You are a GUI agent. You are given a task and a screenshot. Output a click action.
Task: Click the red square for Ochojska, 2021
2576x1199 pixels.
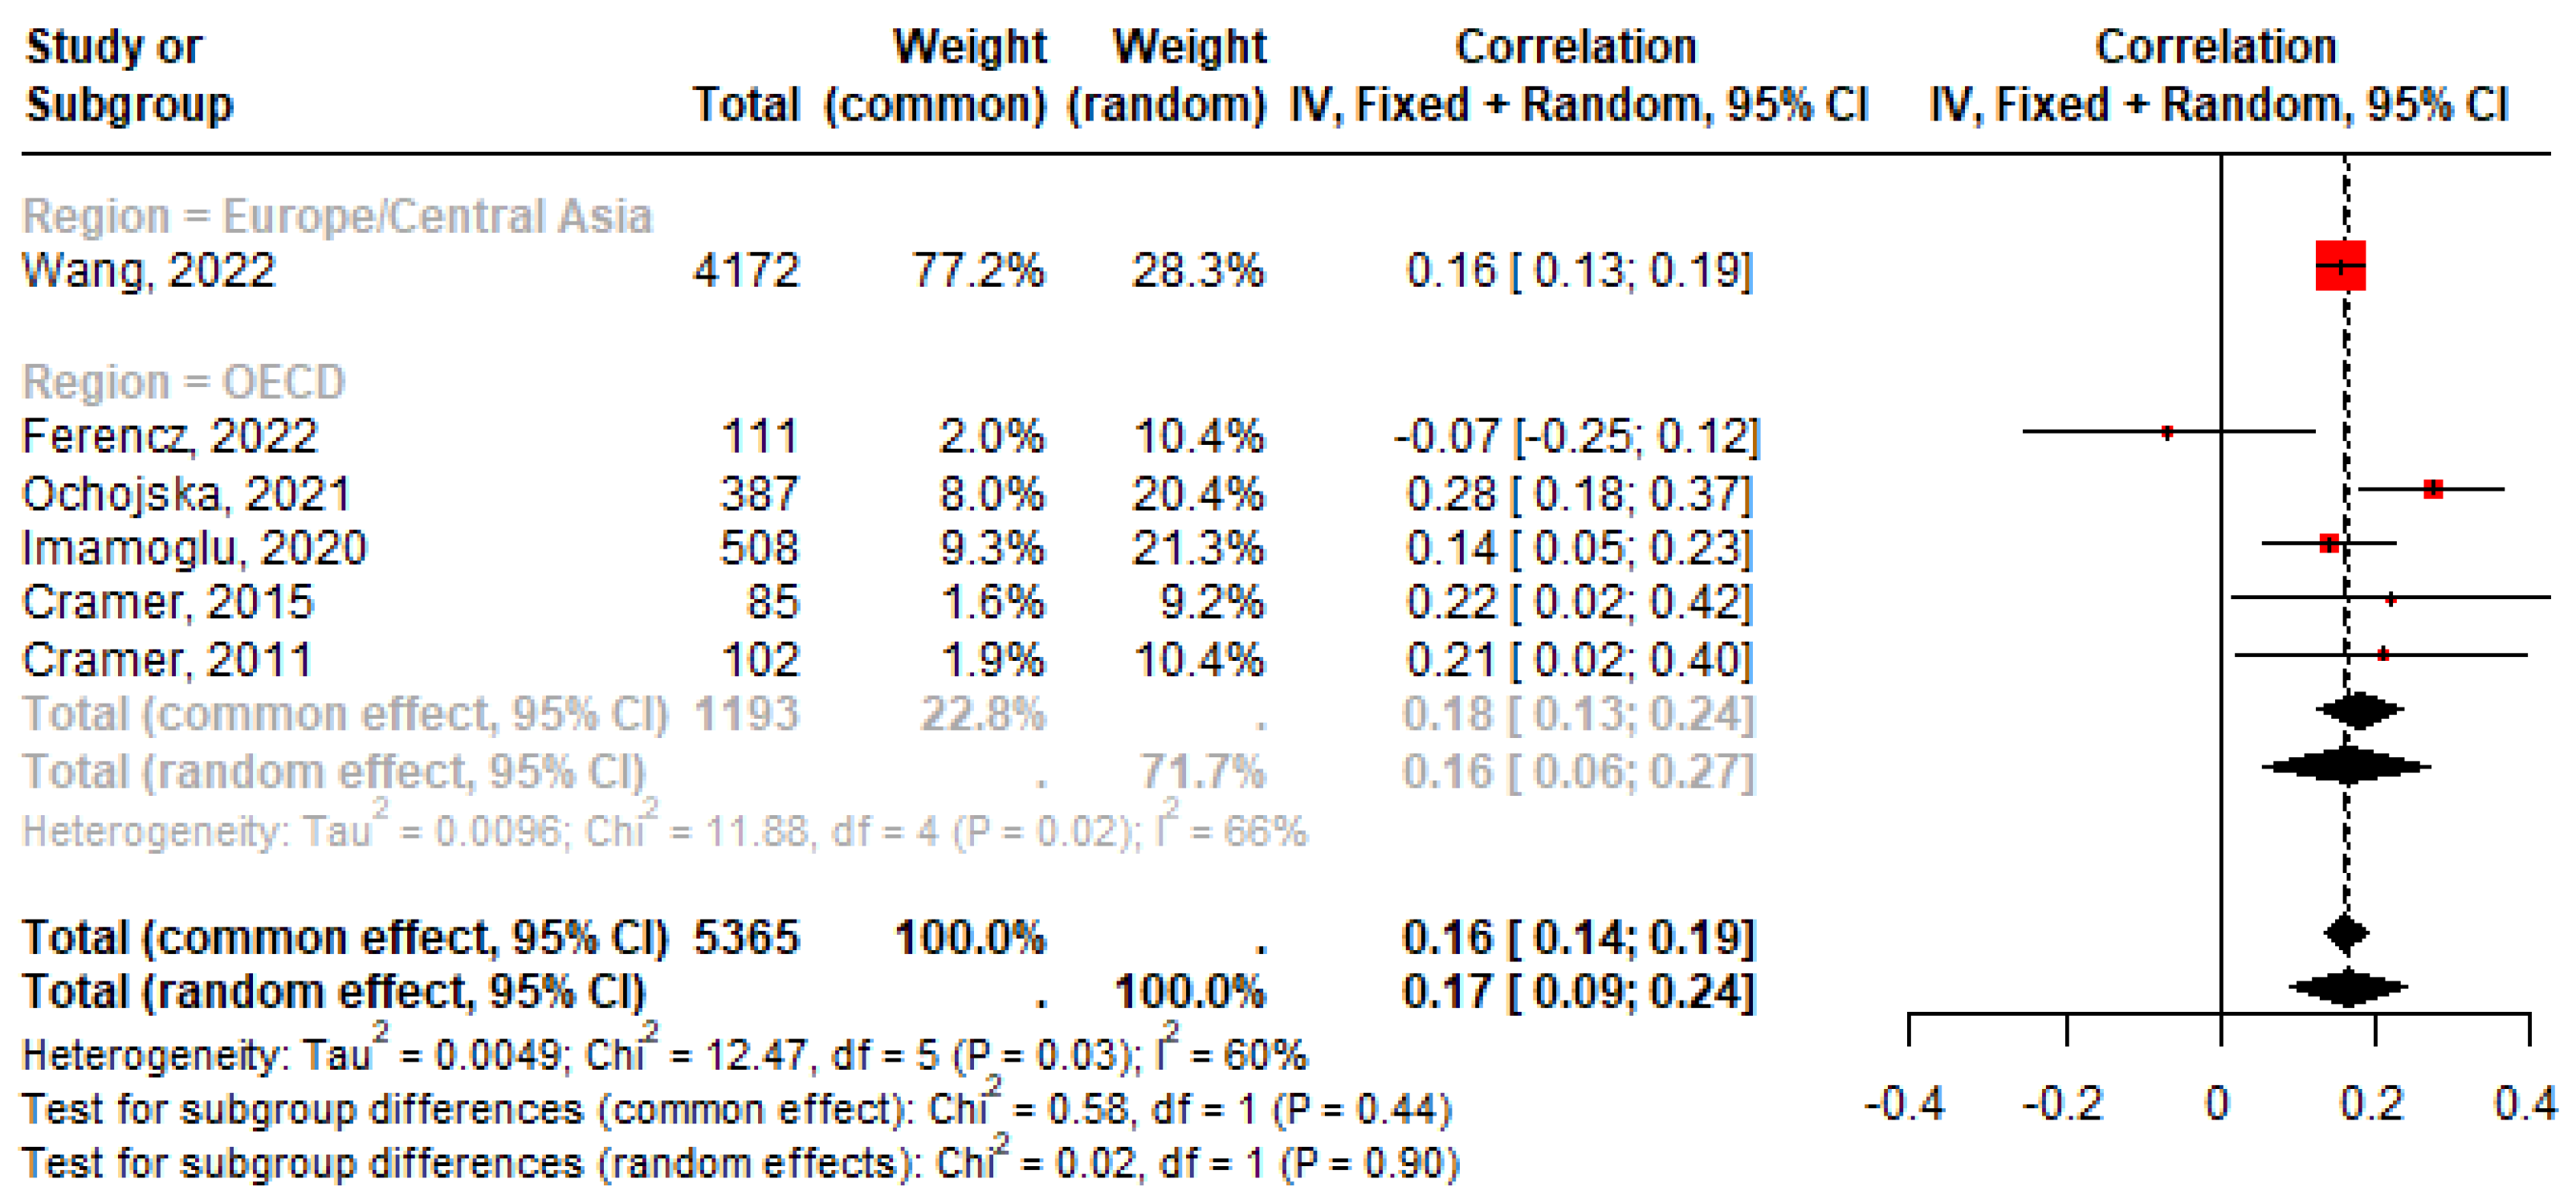(x=2433, y=489)
